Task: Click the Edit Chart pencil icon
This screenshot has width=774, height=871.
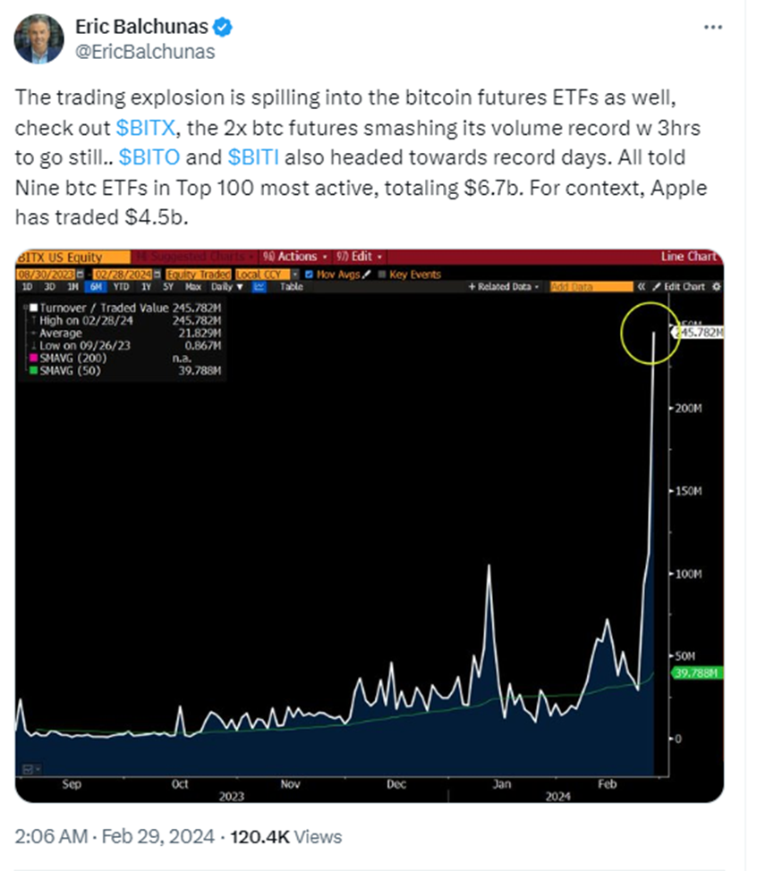Action: [x=656, y=287]
